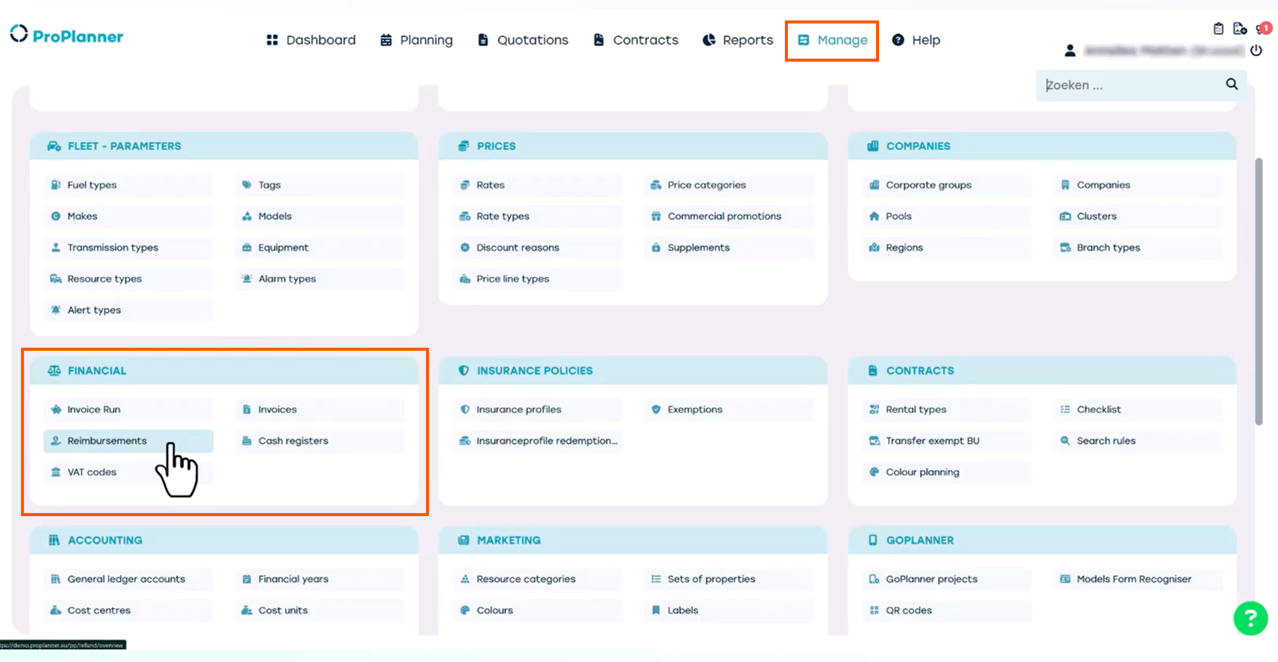1278x662 pixels.
Task: Click the user profile icon
Action: click(1070, 50)
